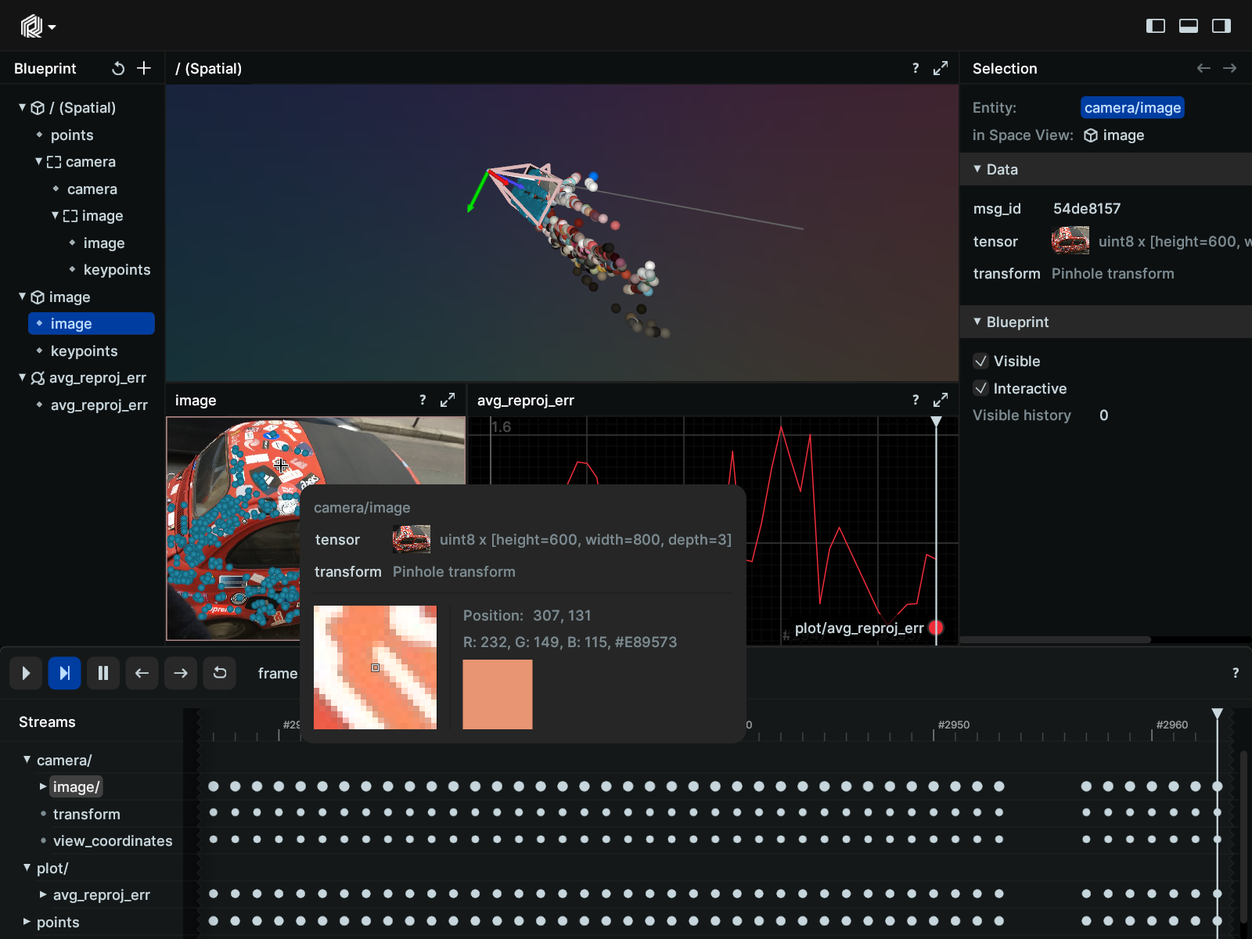Collapse the camera group in Blueprint
The height and width of the screenshot is (939, 1252).
point(38,161)
